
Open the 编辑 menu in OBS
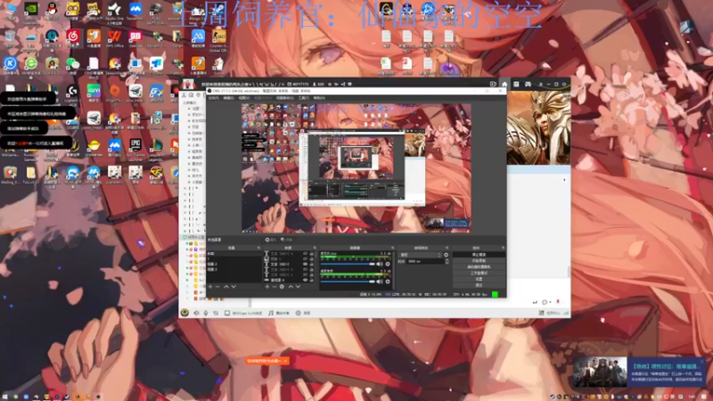(x=229, y=98)
